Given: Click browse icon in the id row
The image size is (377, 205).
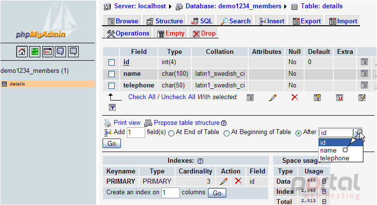Looking at the screenshot, I should tap(364, 62).
